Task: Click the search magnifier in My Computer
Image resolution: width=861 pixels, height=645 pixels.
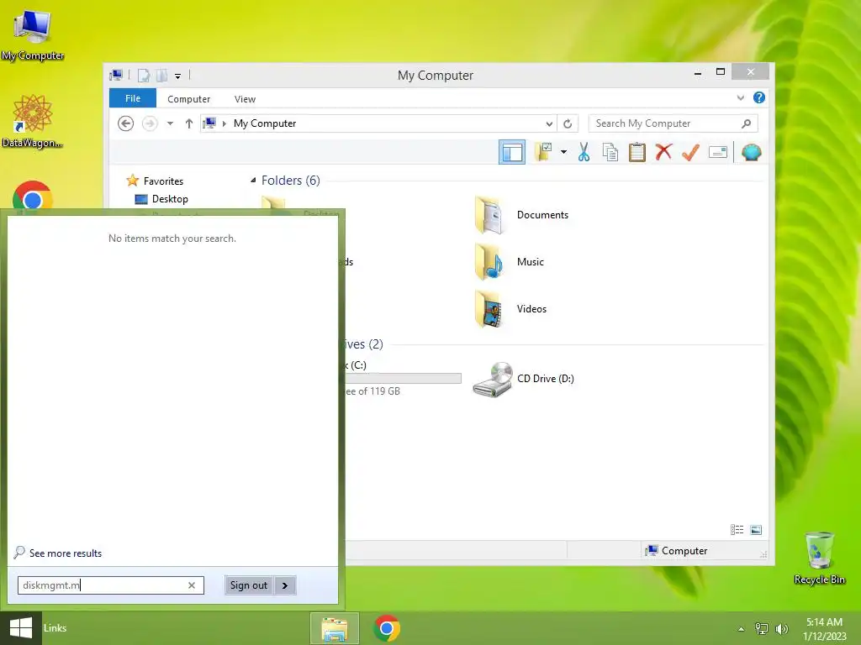Action: (x=746, y=123)
